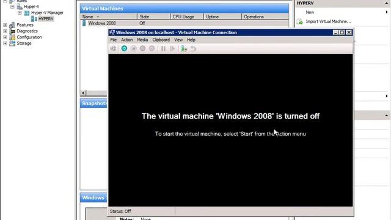Expand the Features tree node
The image size is (391, 220).
(5, 25)
